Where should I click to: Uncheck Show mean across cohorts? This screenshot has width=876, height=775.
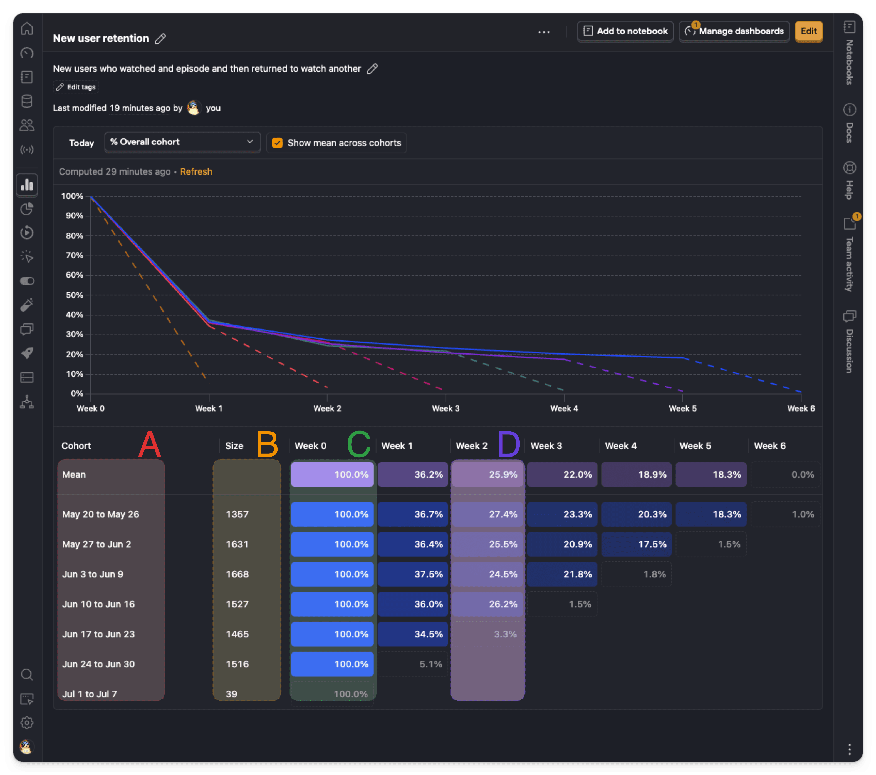point(277,143)
